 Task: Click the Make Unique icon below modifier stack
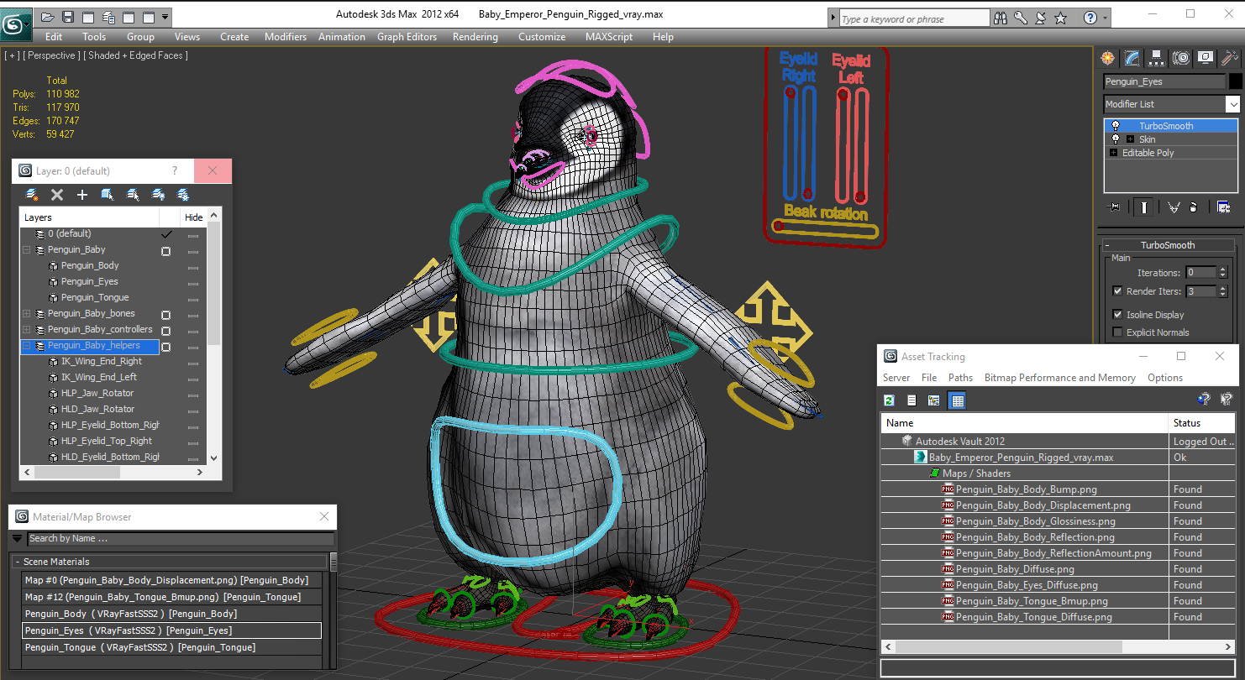coord(1174,207)
